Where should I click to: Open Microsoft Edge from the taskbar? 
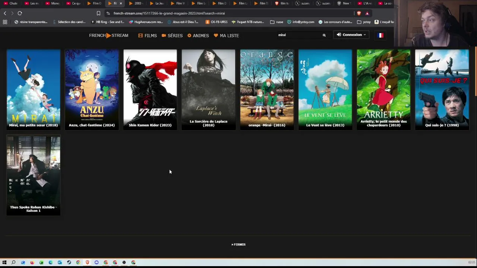pos(51,262)
